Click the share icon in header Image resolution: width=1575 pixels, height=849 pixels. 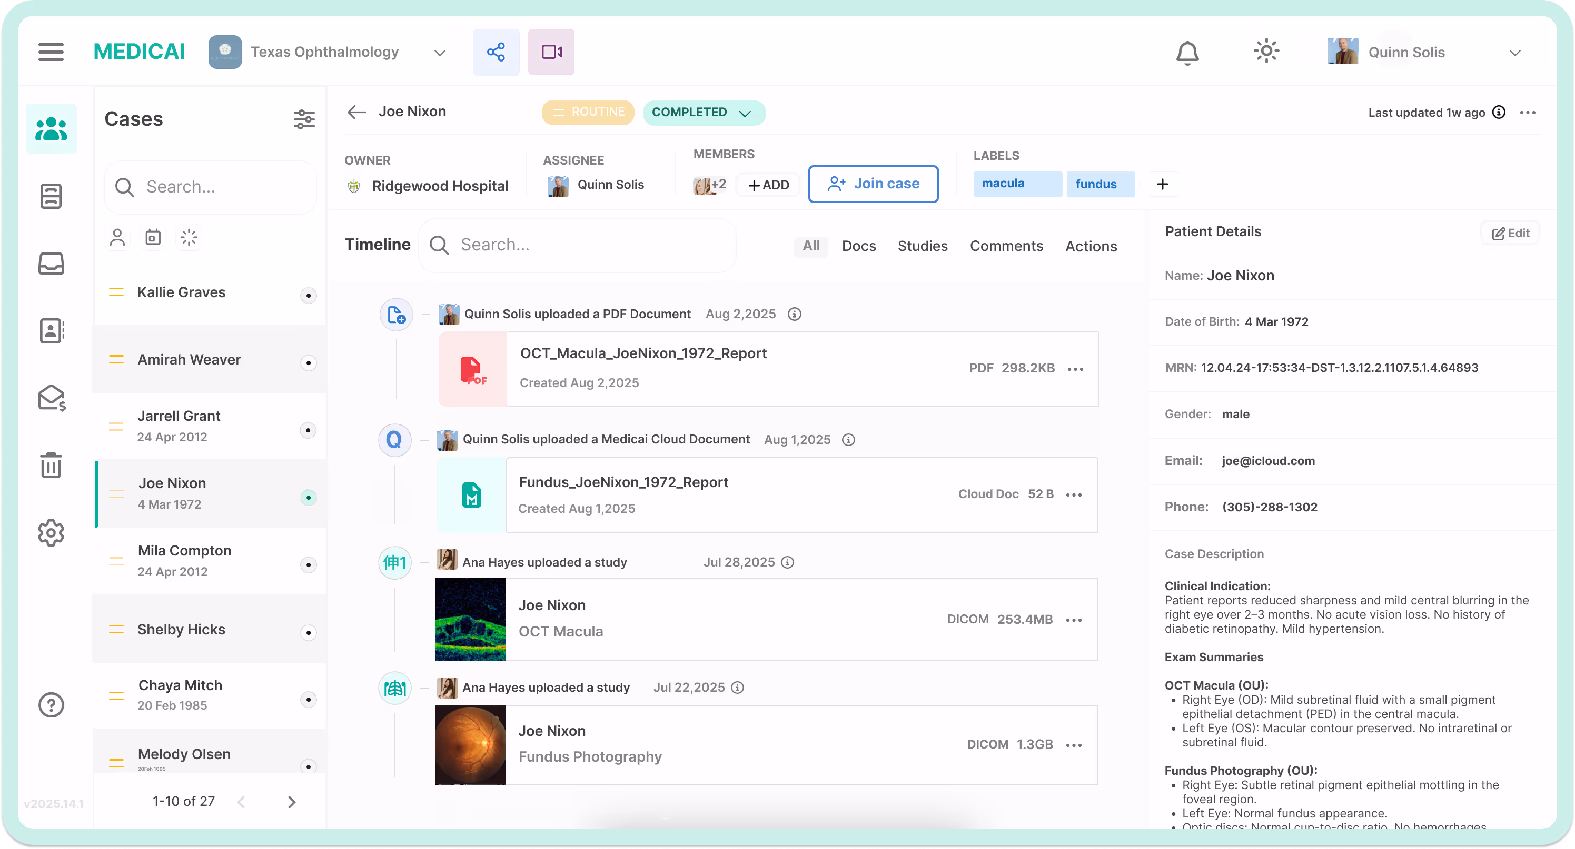(x=496, y=52)
